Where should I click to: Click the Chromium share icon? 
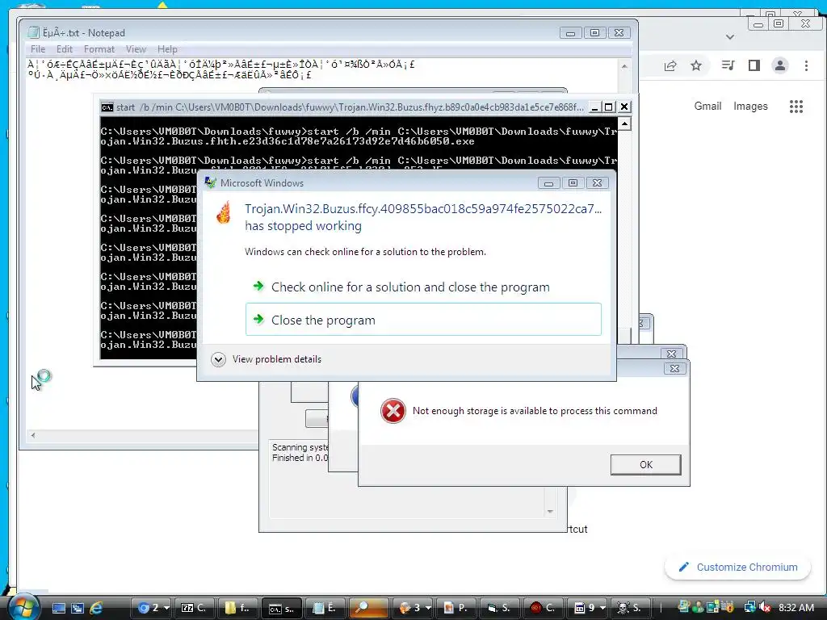pos(670,66)
